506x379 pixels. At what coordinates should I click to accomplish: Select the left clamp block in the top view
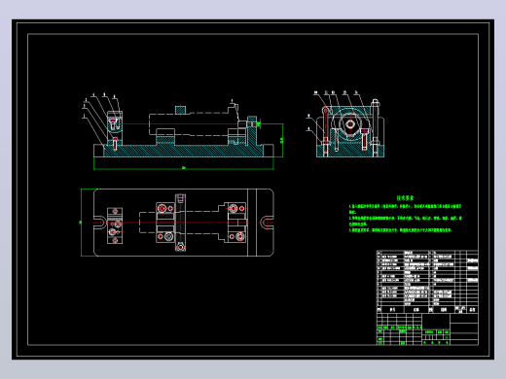115,225
